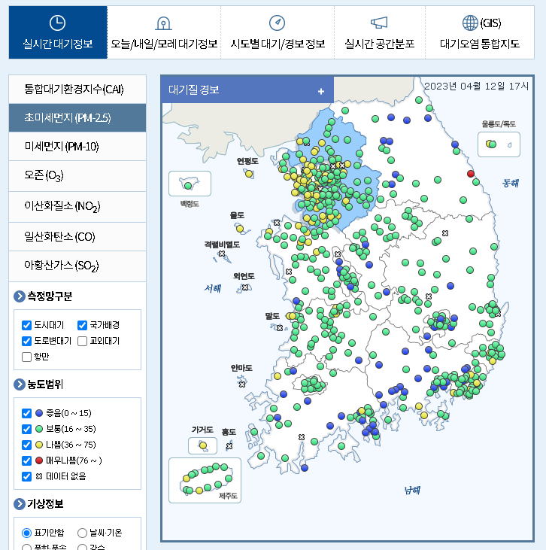Switch to 시도별 대기/경보 정보 tab

(278, 32)
